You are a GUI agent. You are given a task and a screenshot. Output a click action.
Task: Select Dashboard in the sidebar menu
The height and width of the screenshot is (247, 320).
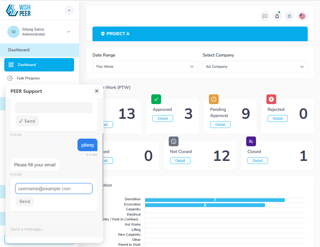click(x=39, y=65)
